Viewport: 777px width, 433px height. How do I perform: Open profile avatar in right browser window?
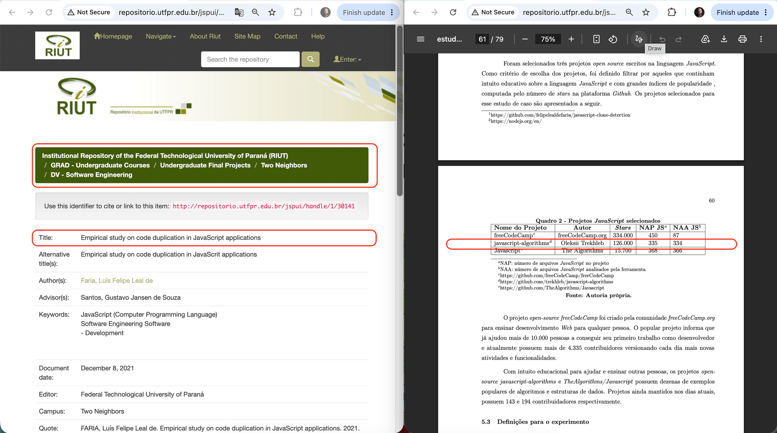click(x=699, y=13)
